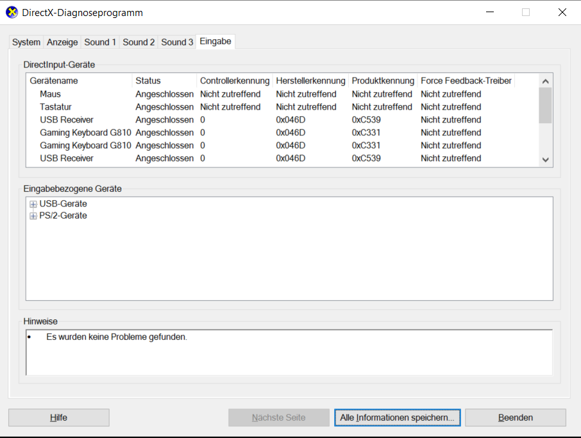This screenshot has height=438, width=581.
Task: Select the Tastatur device row
Action: click(55, 107)
